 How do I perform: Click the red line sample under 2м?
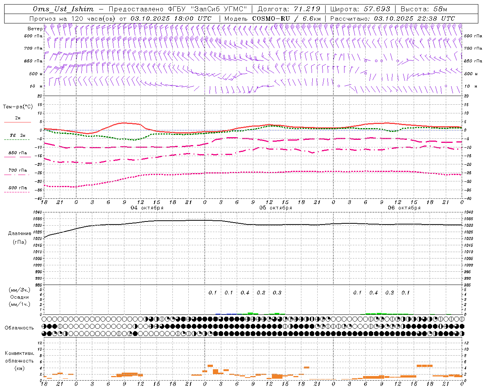[17, 122]
